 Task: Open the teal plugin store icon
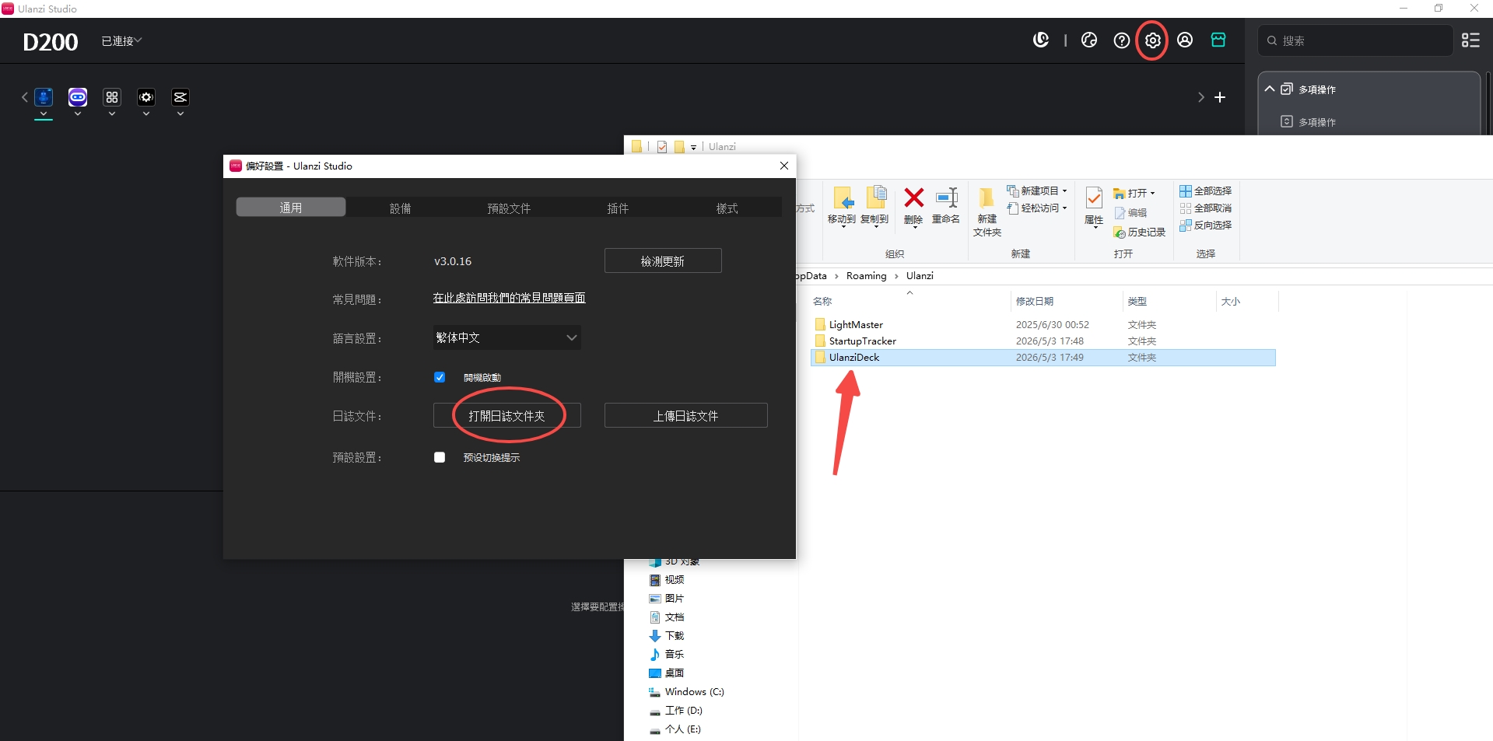coord(1218,40)
